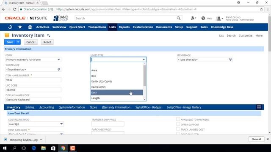Expand the Form dropdown
This screenshot has width=271, height=152.
[x=59, y=60]
